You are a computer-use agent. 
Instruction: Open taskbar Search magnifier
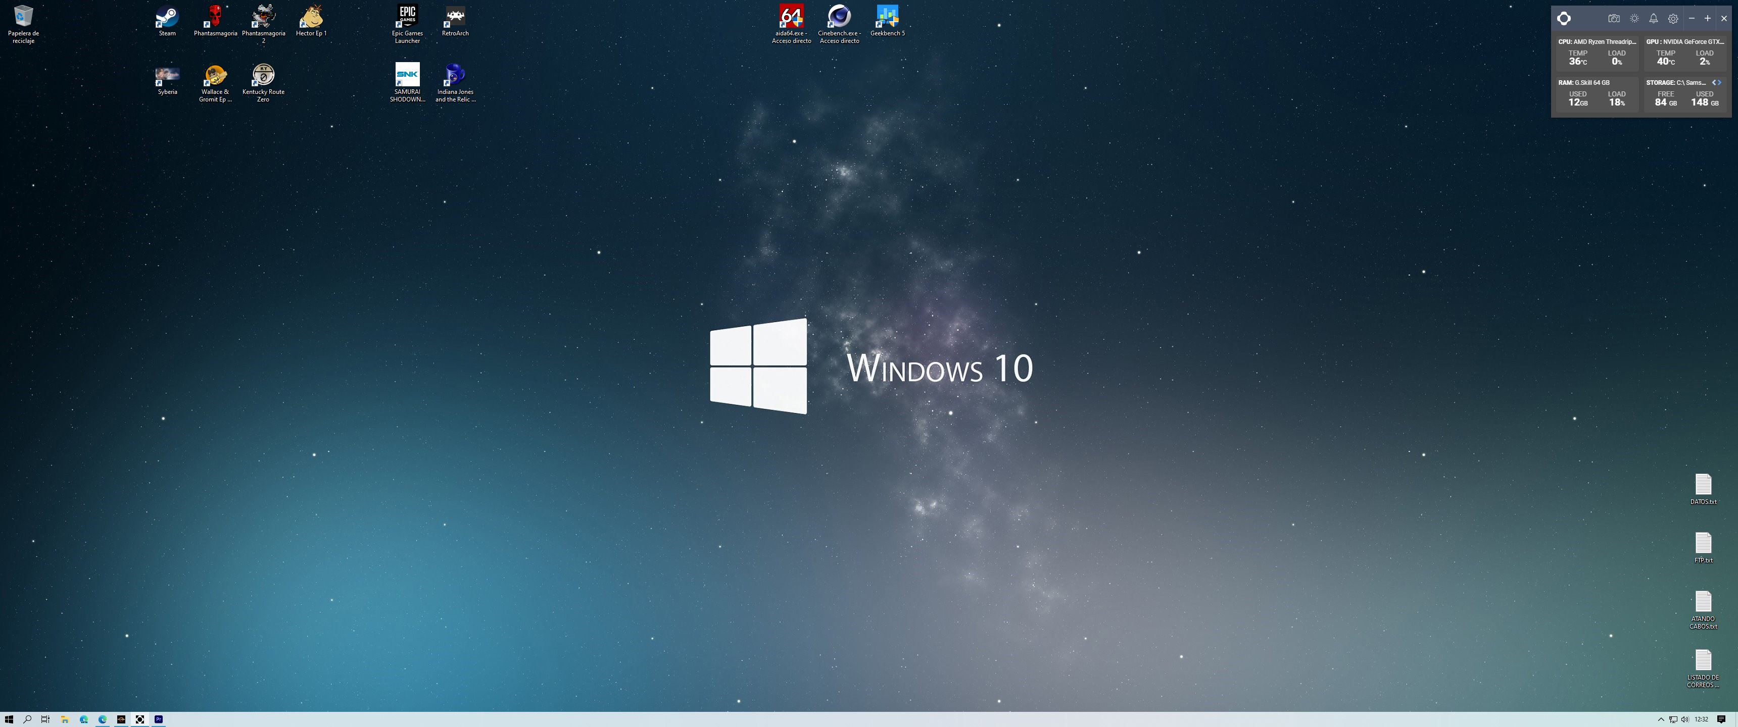[x=28, y=719]
